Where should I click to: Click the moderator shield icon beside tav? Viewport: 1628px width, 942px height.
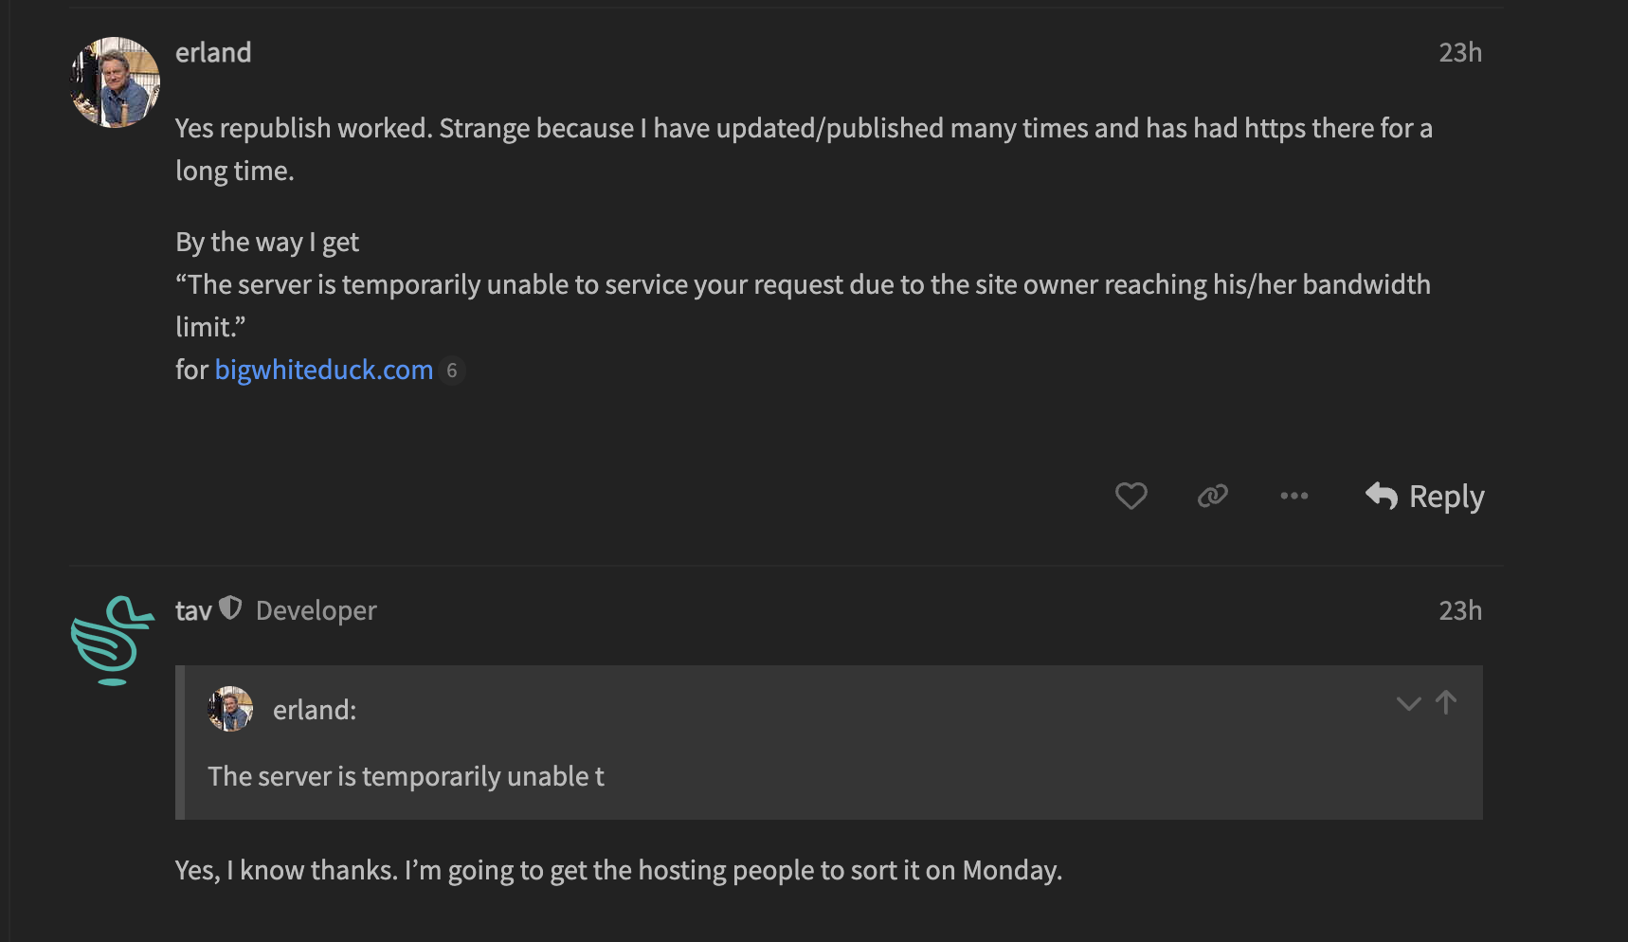pyautogui.click(x=230, y=608)
